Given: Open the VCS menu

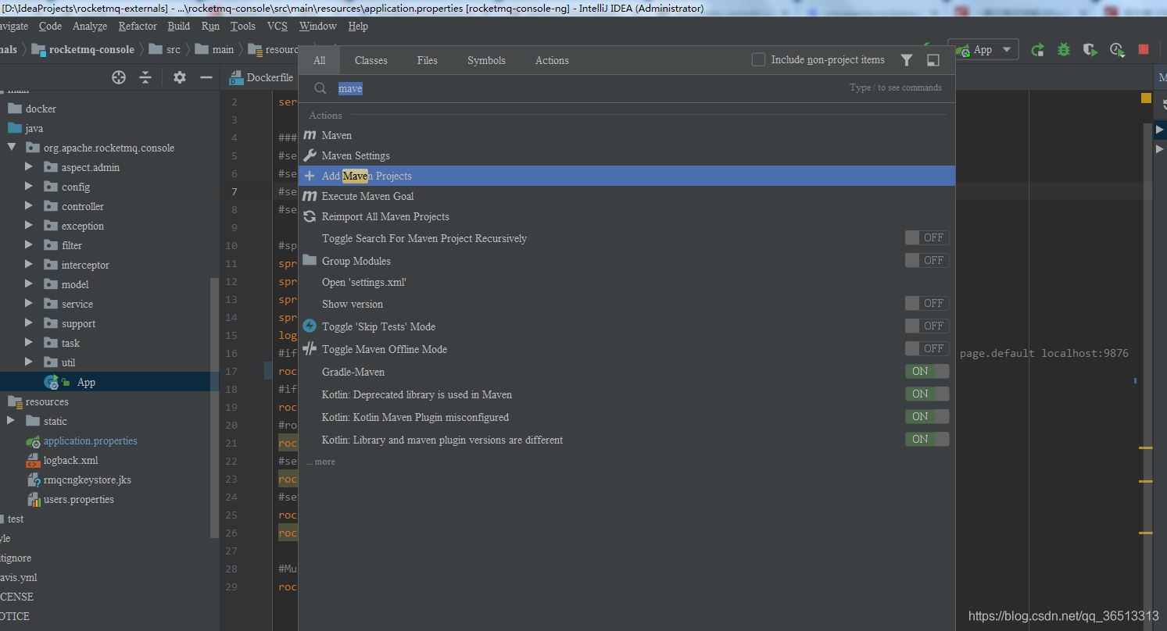Looking at the screenshot, I should [x=277, y=26].
